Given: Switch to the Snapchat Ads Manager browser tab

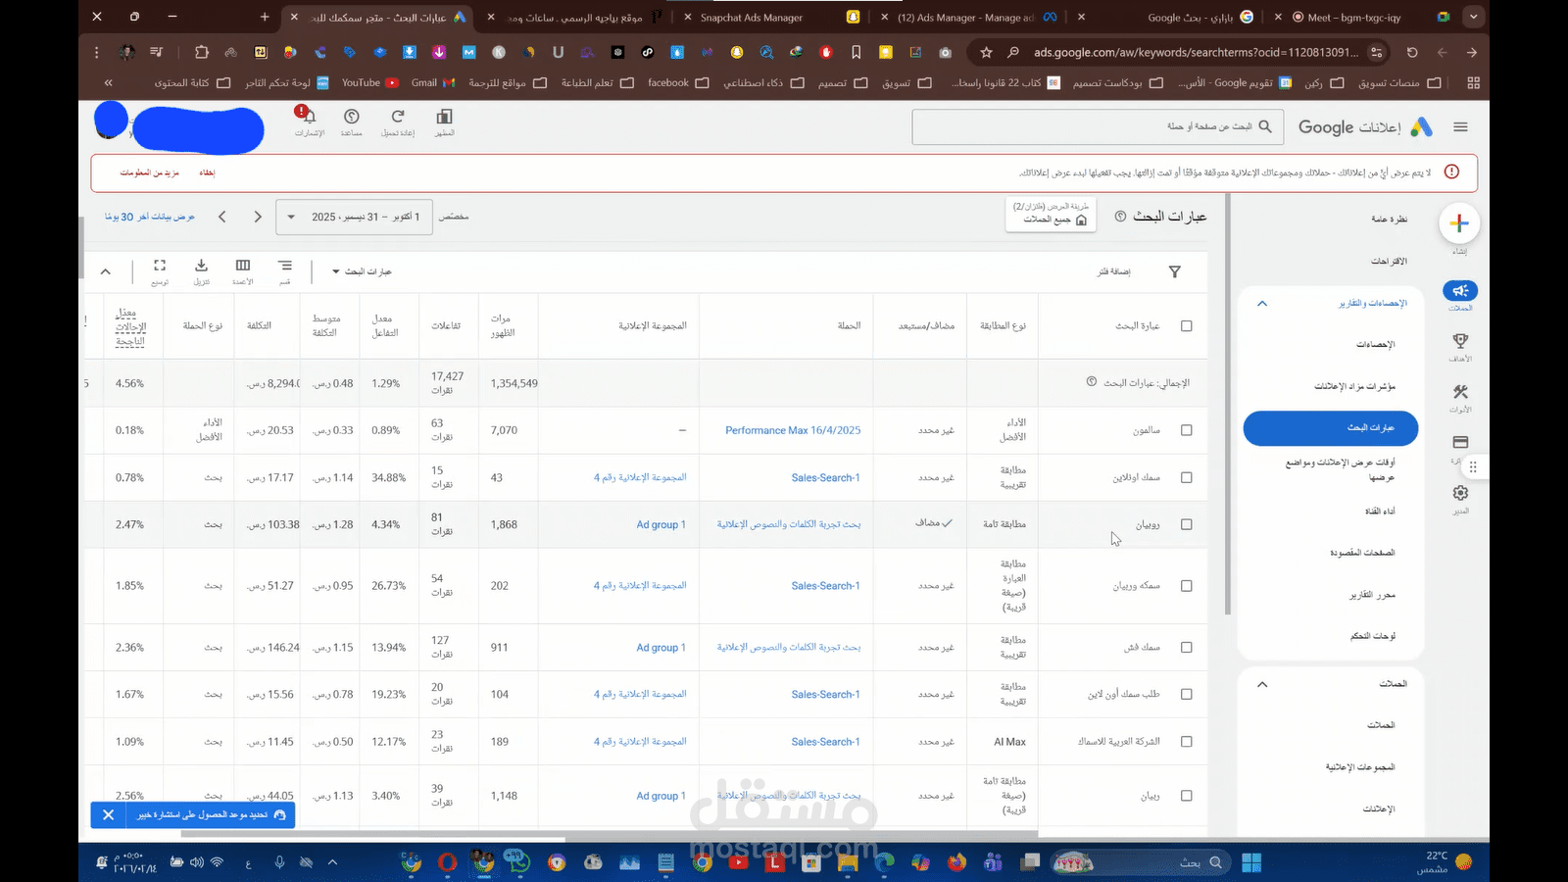Looking at the screenshot, I should (755, 17).
